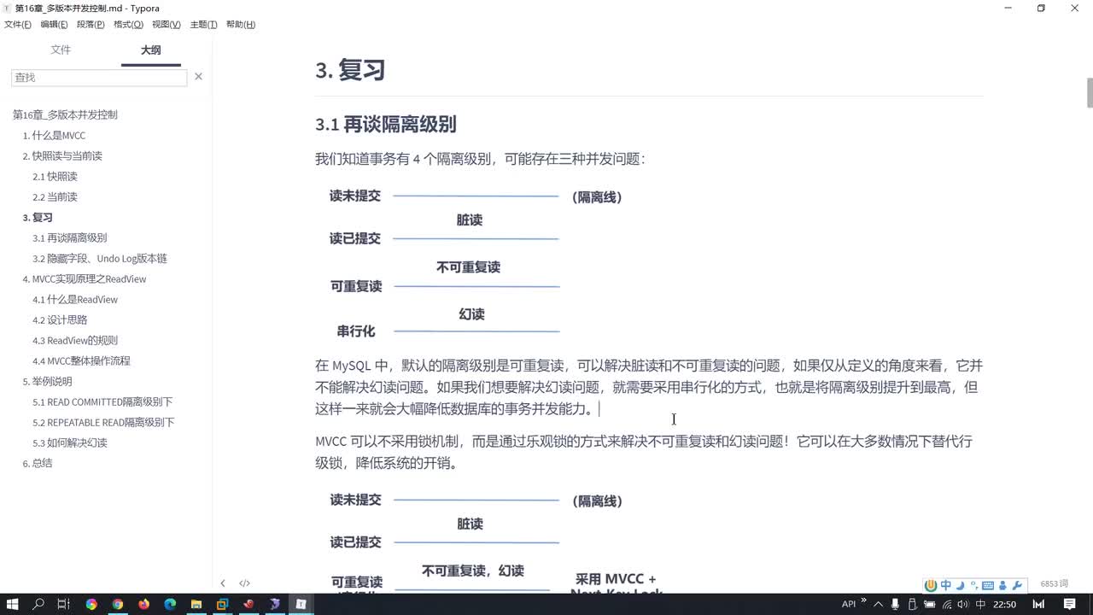The height and width of the screenshot is (615, 1093).
Task: Open the 编辑(E) menu
Action: (54, 24)
